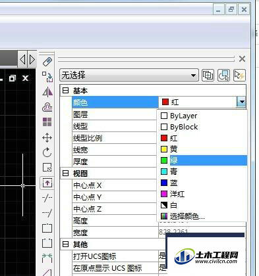This screenshot has width=259, height=276.
Task: Select the 厚度 property row
Action: pyautogui.click(x=114, y=162)
